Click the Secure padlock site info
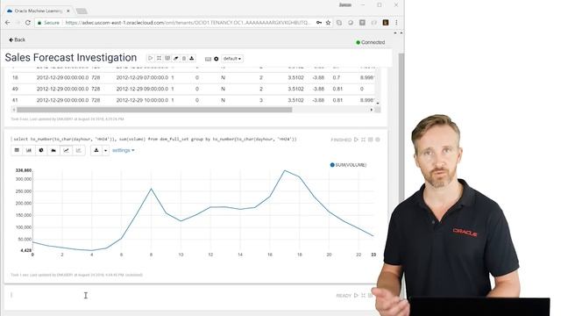Image resolution: width=561 pixels, height=316 pixels. [48, 23]
